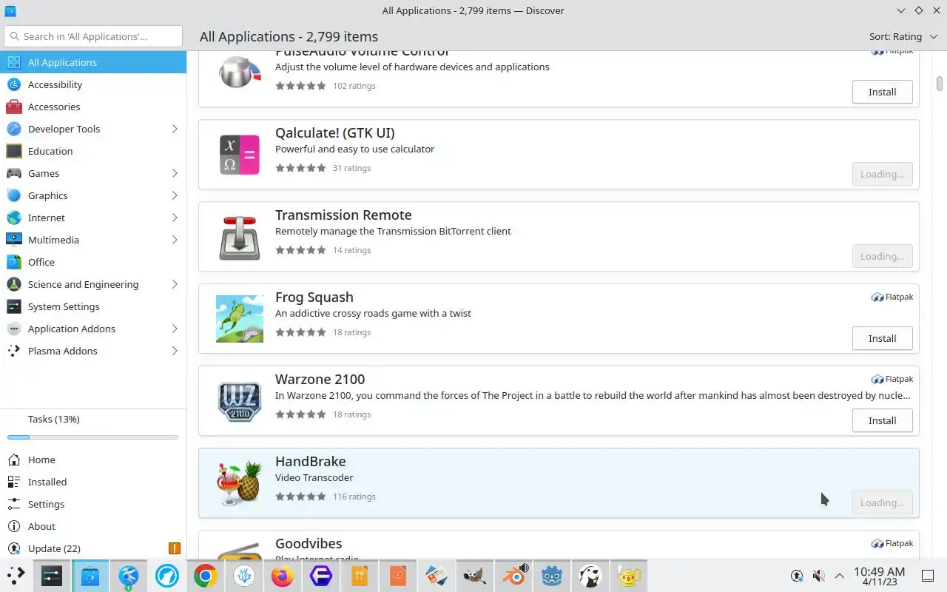Focus the search in All Applications field
The height and width of the screenshot is (592, 947).
click(x=93, y=36)
